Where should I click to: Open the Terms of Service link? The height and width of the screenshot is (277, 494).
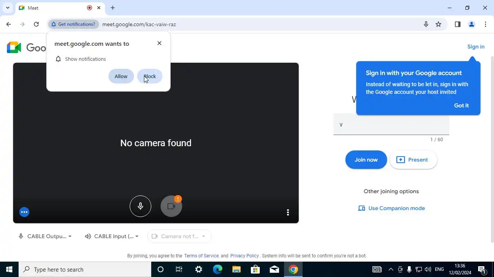point(201,256)
